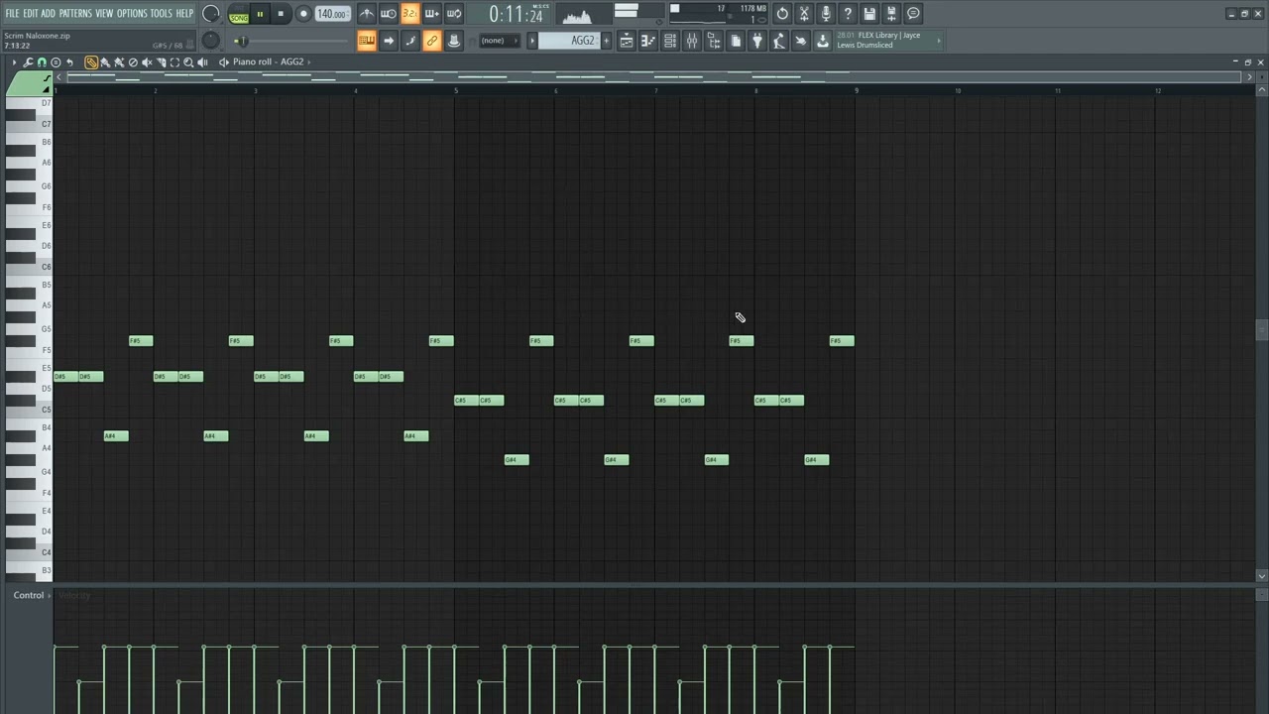Open the global snap (none) selector
This screenshot has height=714, width=1269.
point(499,41)
